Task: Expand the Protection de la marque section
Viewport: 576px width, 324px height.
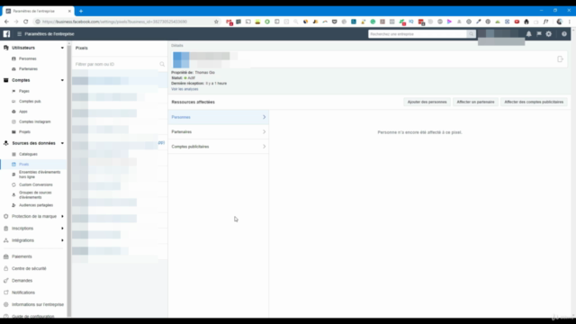Action: (x=62, y=216)
